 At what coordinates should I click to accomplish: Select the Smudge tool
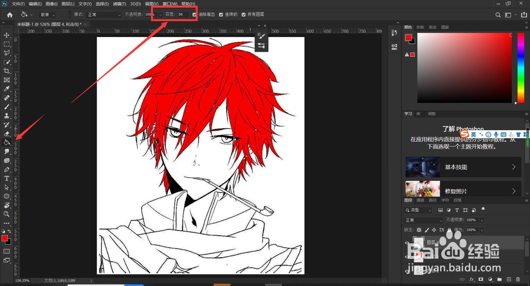[7, 151]
